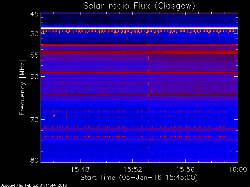Click the '60' frequency axis label
The image size is (250, 187).
[34, 77]
